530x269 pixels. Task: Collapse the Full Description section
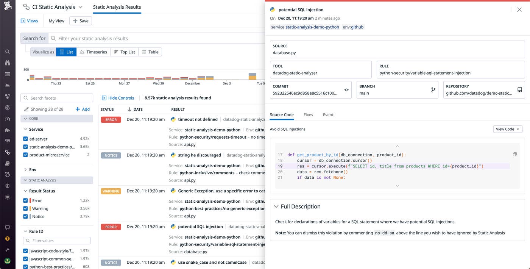[x=277, y=206]
